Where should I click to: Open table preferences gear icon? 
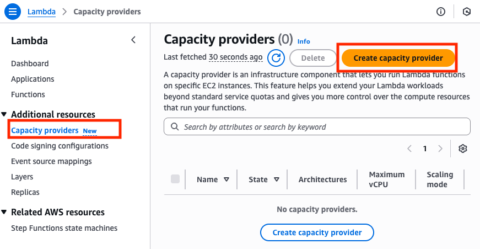coord(462,149)
